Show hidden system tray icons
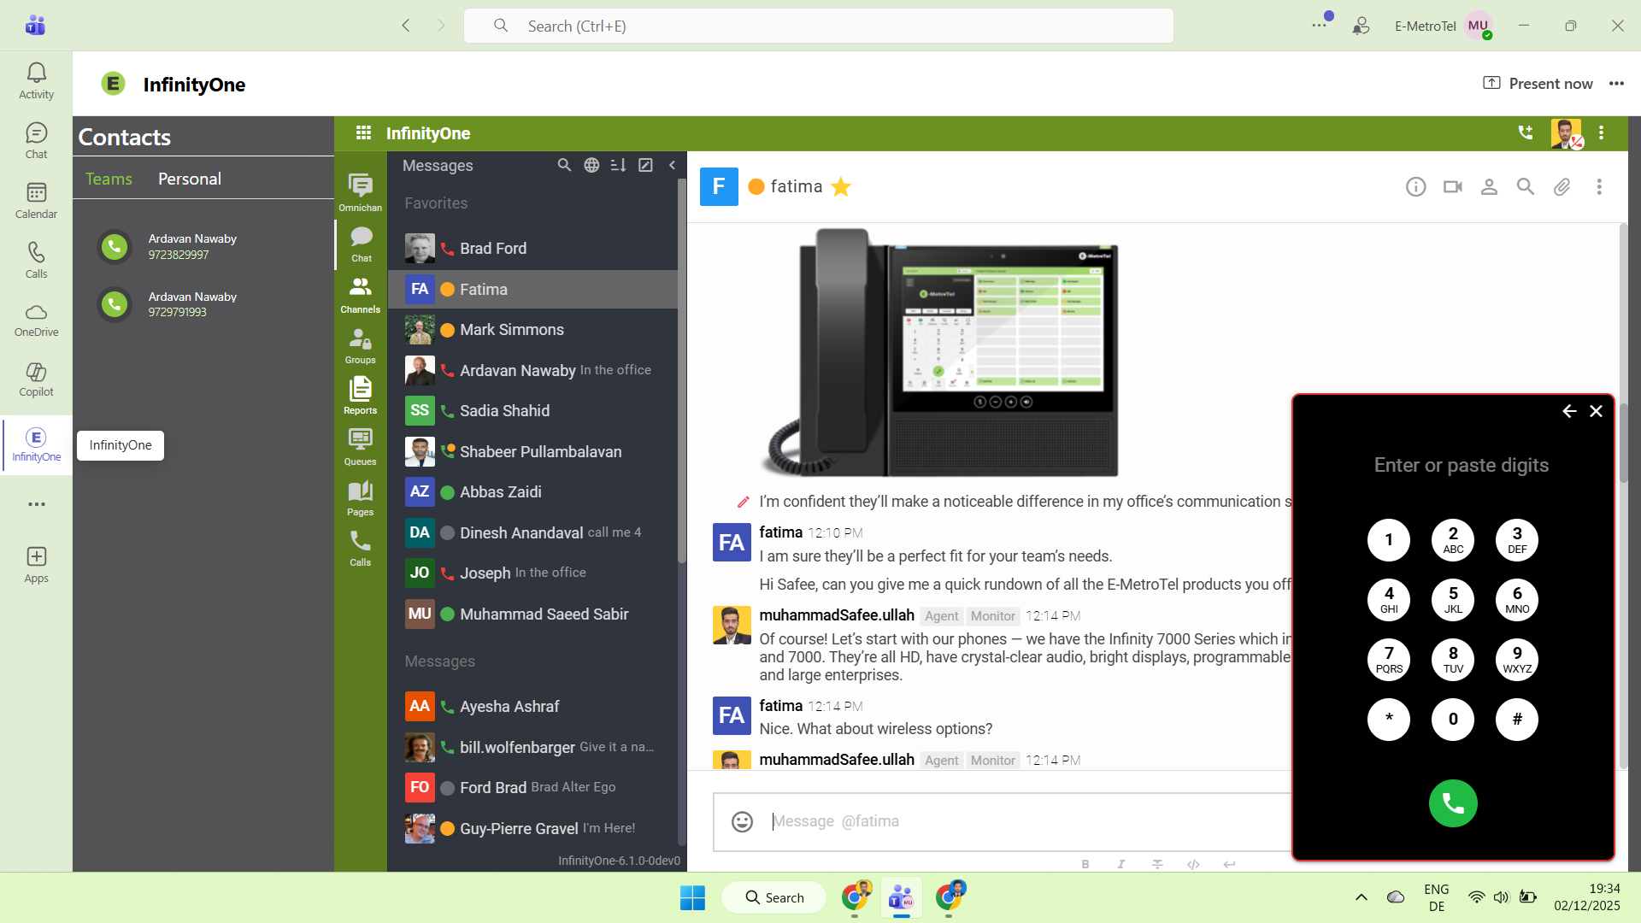Viewport: 1641px width, 923px height. (1362, 897)
